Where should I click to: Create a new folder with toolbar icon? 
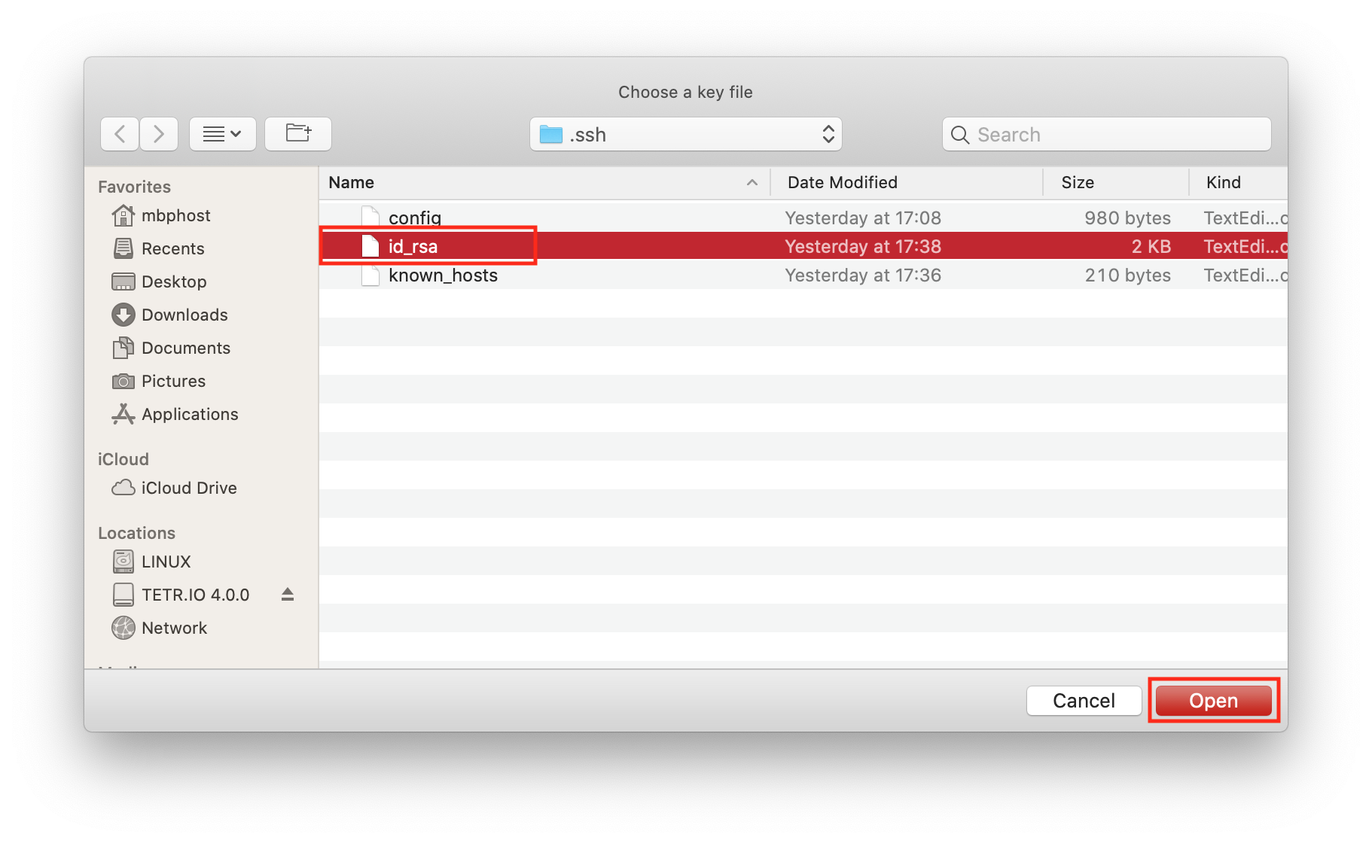(x=298, y=134)
